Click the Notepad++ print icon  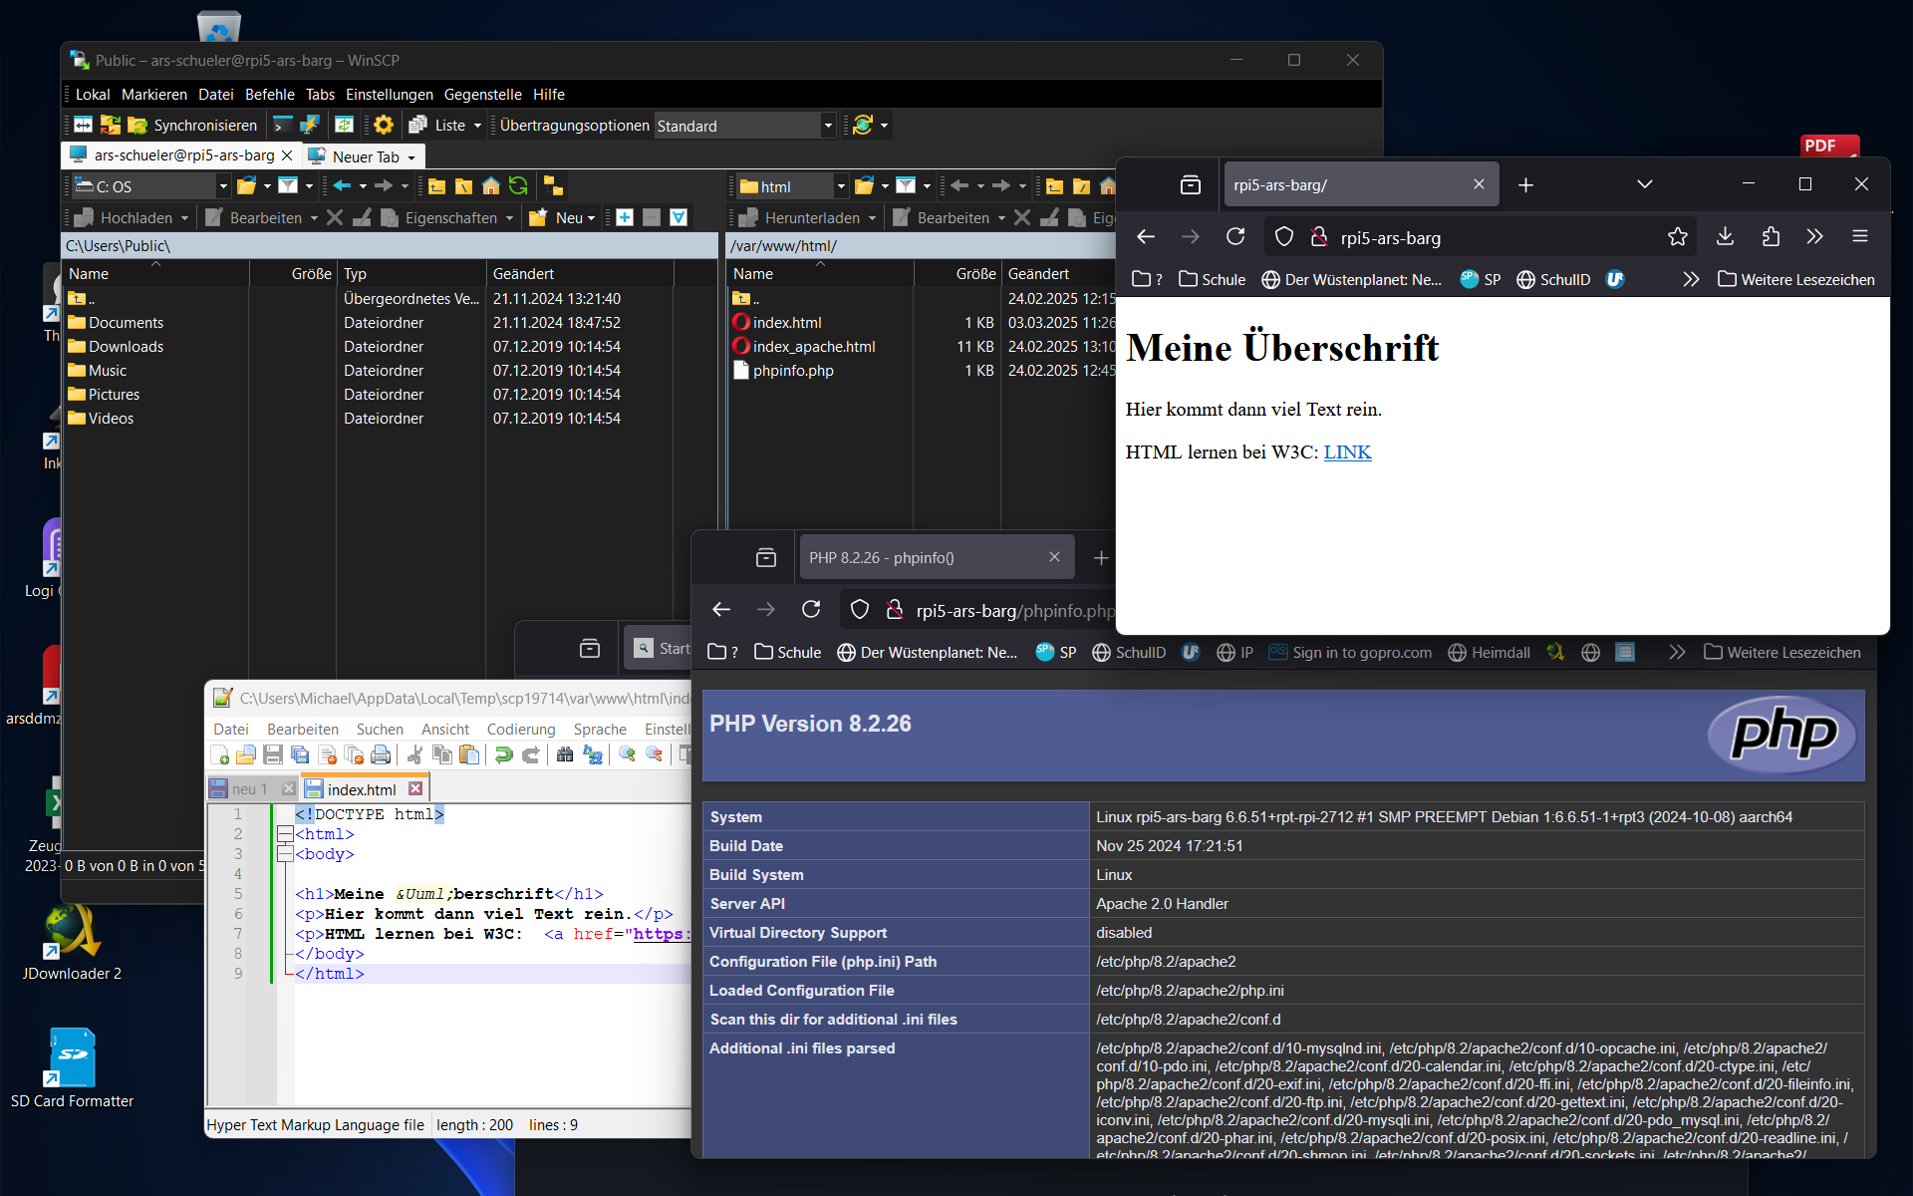click(381, 755)
